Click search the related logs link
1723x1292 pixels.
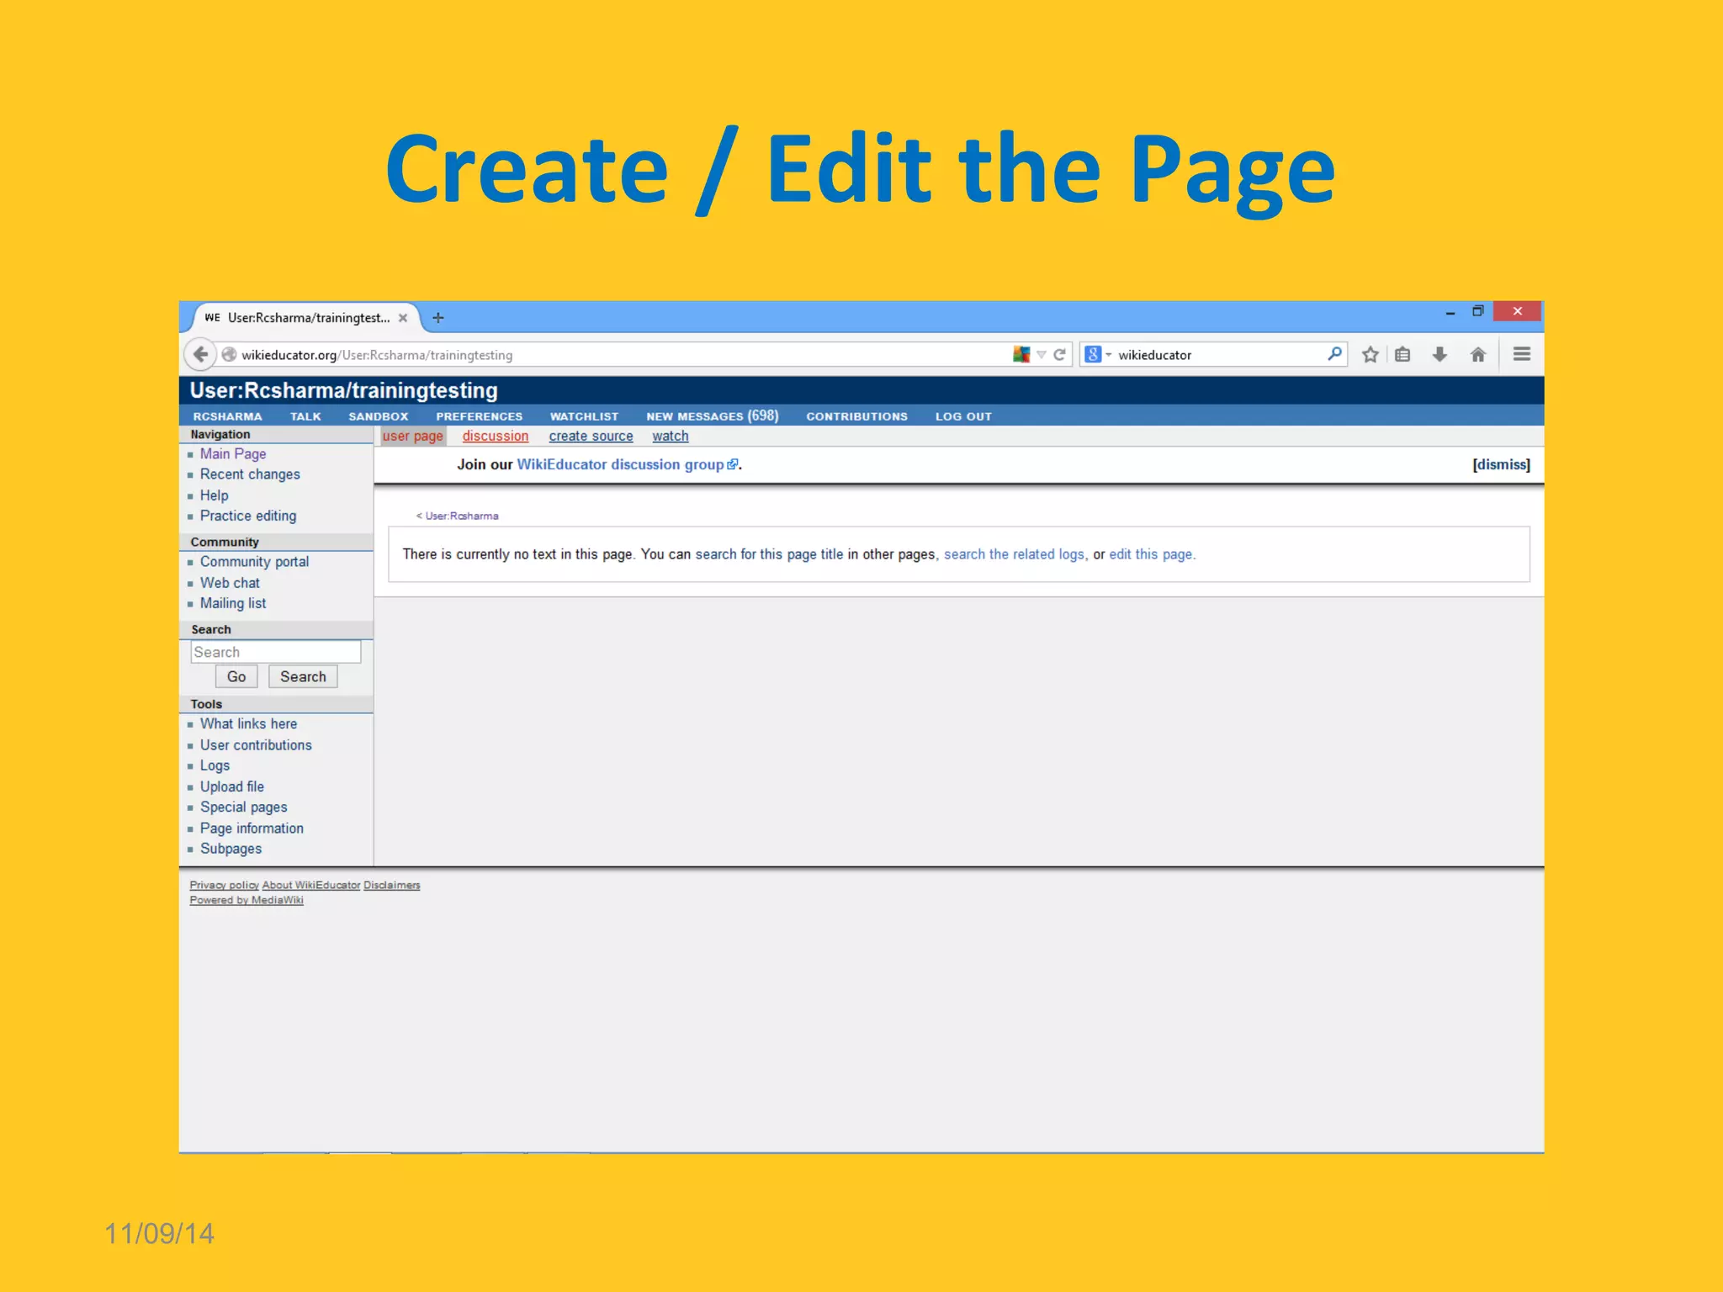coord(1014,554)
